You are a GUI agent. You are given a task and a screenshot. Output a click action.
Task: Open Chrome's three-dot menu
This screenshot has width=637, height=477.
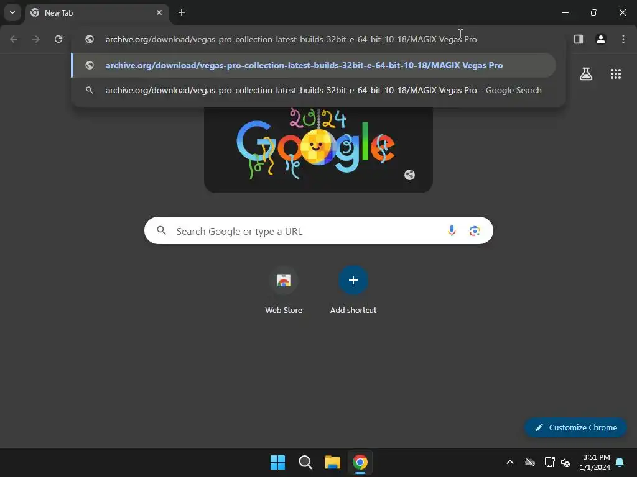[x=623, y=39]
